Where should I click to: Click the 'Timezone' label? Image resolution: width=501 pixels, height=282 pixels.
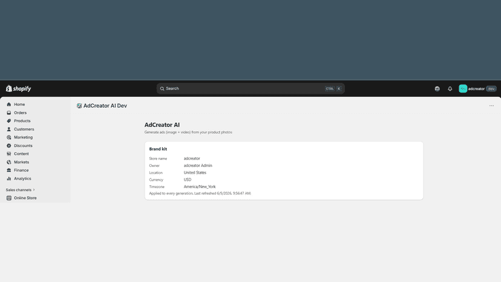[157, 187]
